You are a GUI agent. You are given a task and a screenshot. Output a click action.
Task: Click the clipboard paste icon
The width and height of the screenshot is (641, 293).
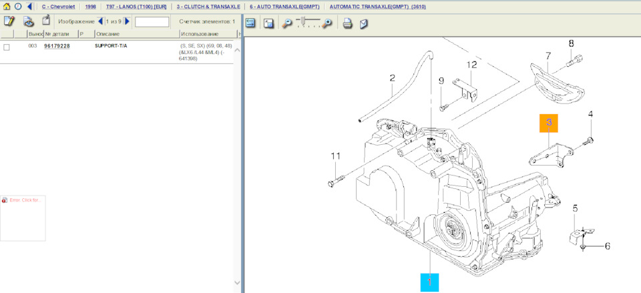46,21
